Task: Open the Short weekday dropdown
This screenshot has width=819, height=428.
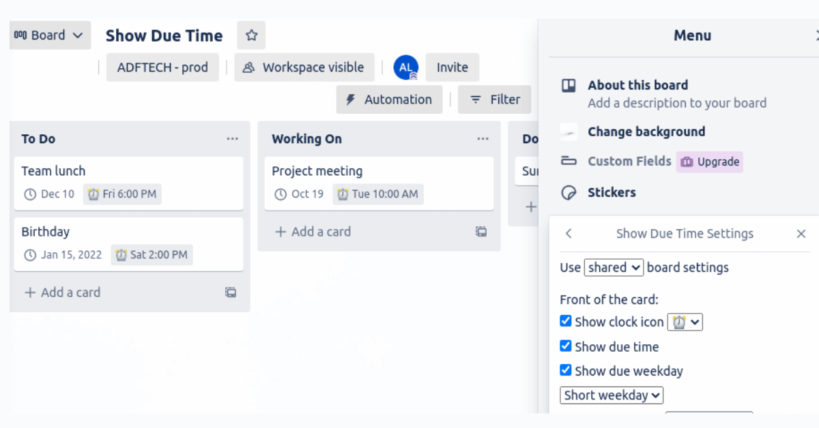Action: tap(611, 395)
